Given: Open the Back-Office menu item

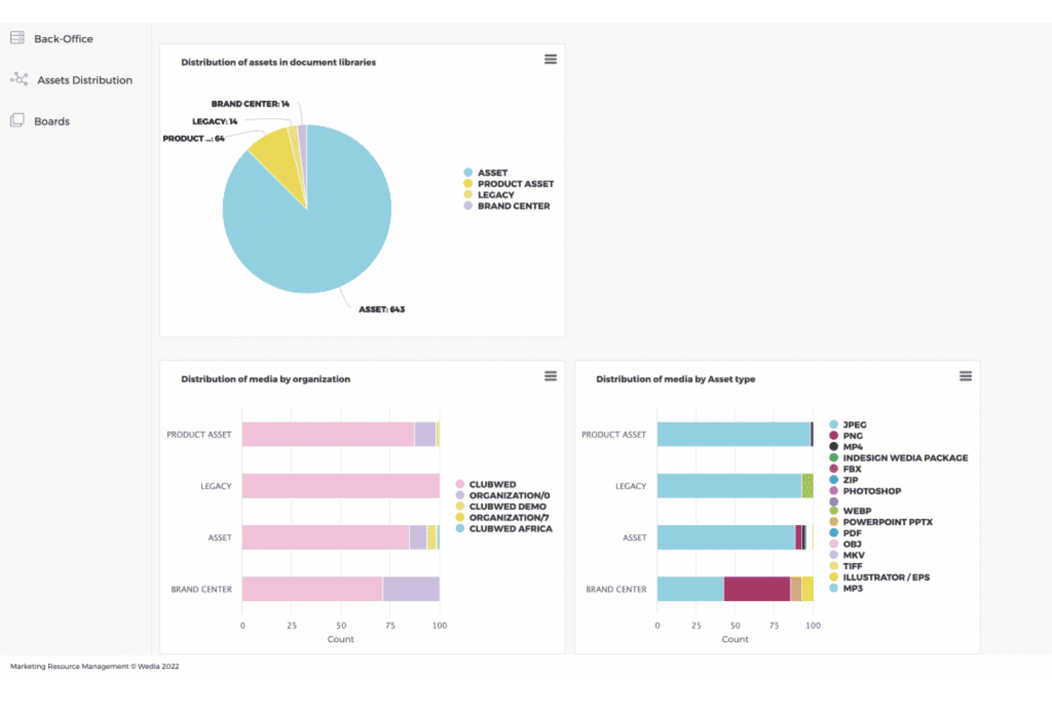Looking at the screenshot, I should coord(63,38).
